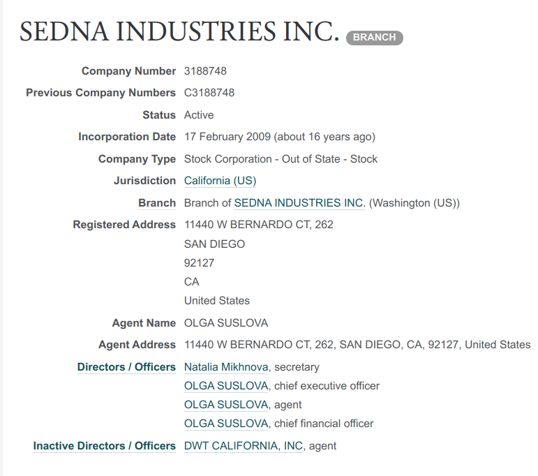Open OLGA SUSLOVA chief executive officer link
538x476 pixels.
tap(226, 386)
